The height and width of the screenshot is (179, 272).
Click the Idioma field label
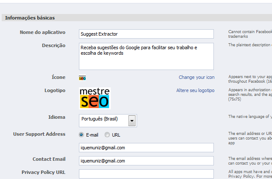[x=57, y=117]
